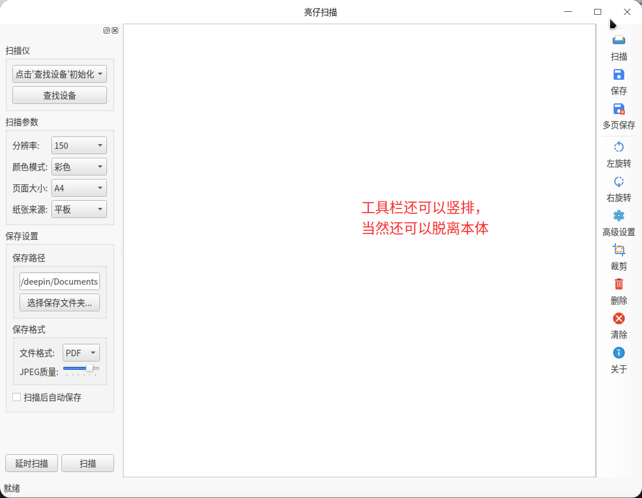The image size is (642, 498).
Task: Click the 保存格式 group label
Action: [x=28, y=330]
